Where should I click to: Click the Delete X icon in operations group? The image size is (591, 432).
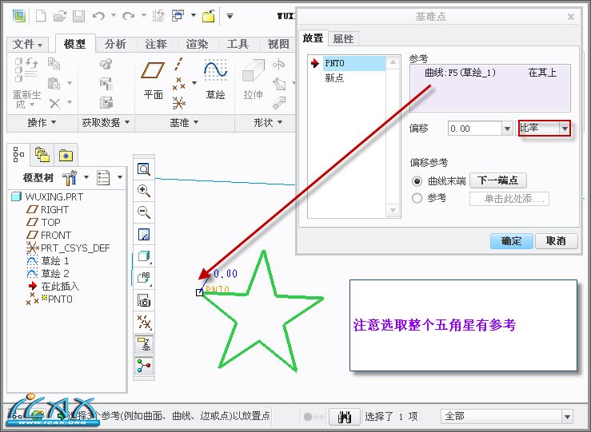point(54,103)
